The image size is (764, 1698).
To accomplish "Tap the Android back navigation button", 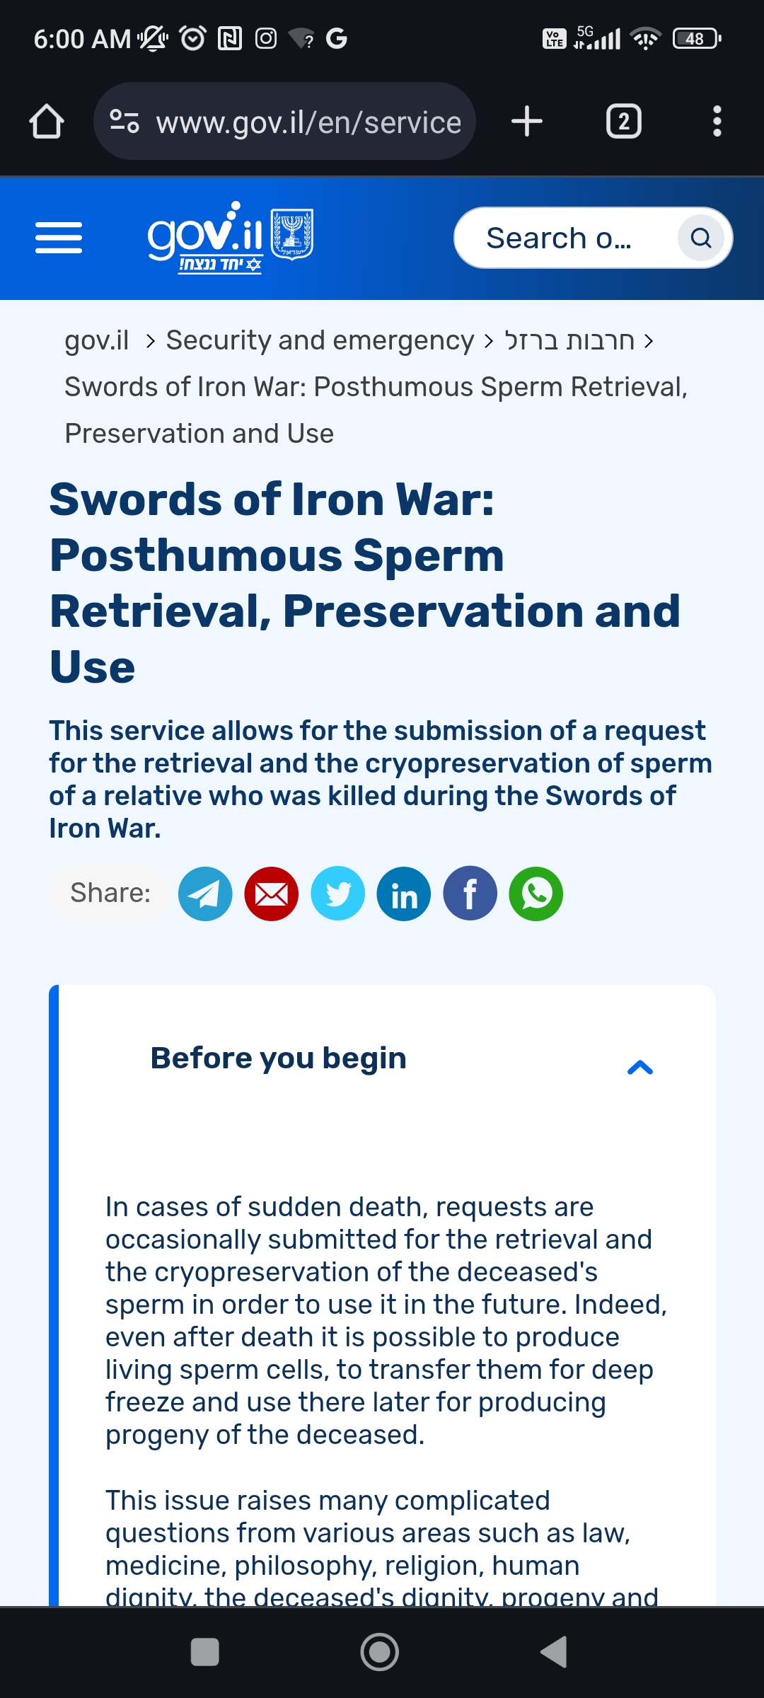I will pyautogui.click(x=554, y=1652).
